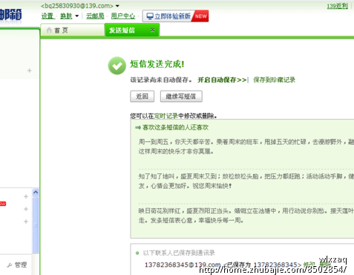Click the green bullet beside 以下联系人已保存到通讯录
Viewport: 354px width, 275px height.
[137, 253]
